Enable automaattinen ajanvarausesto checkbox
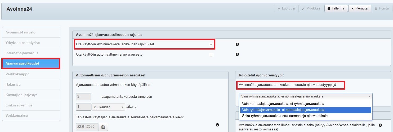 (211, 55)
